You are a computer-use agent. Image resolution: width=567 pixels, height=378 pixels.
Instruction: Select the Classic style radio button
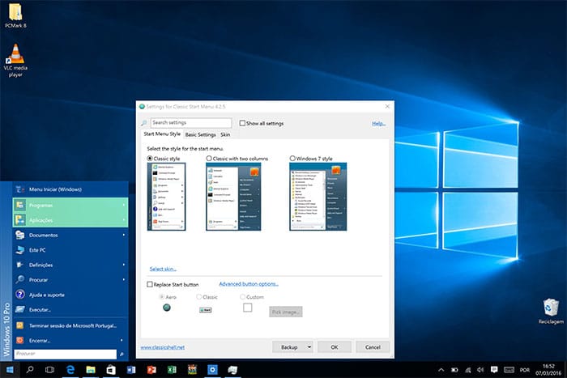point(150,159)
